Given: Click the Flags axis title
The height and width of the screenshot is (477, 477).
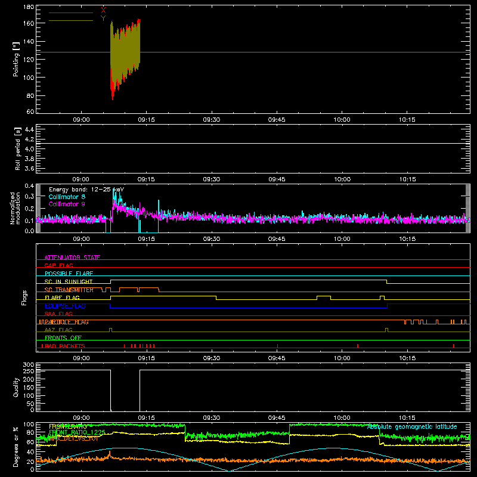Looking at the screenshot, I should (24, 298).
